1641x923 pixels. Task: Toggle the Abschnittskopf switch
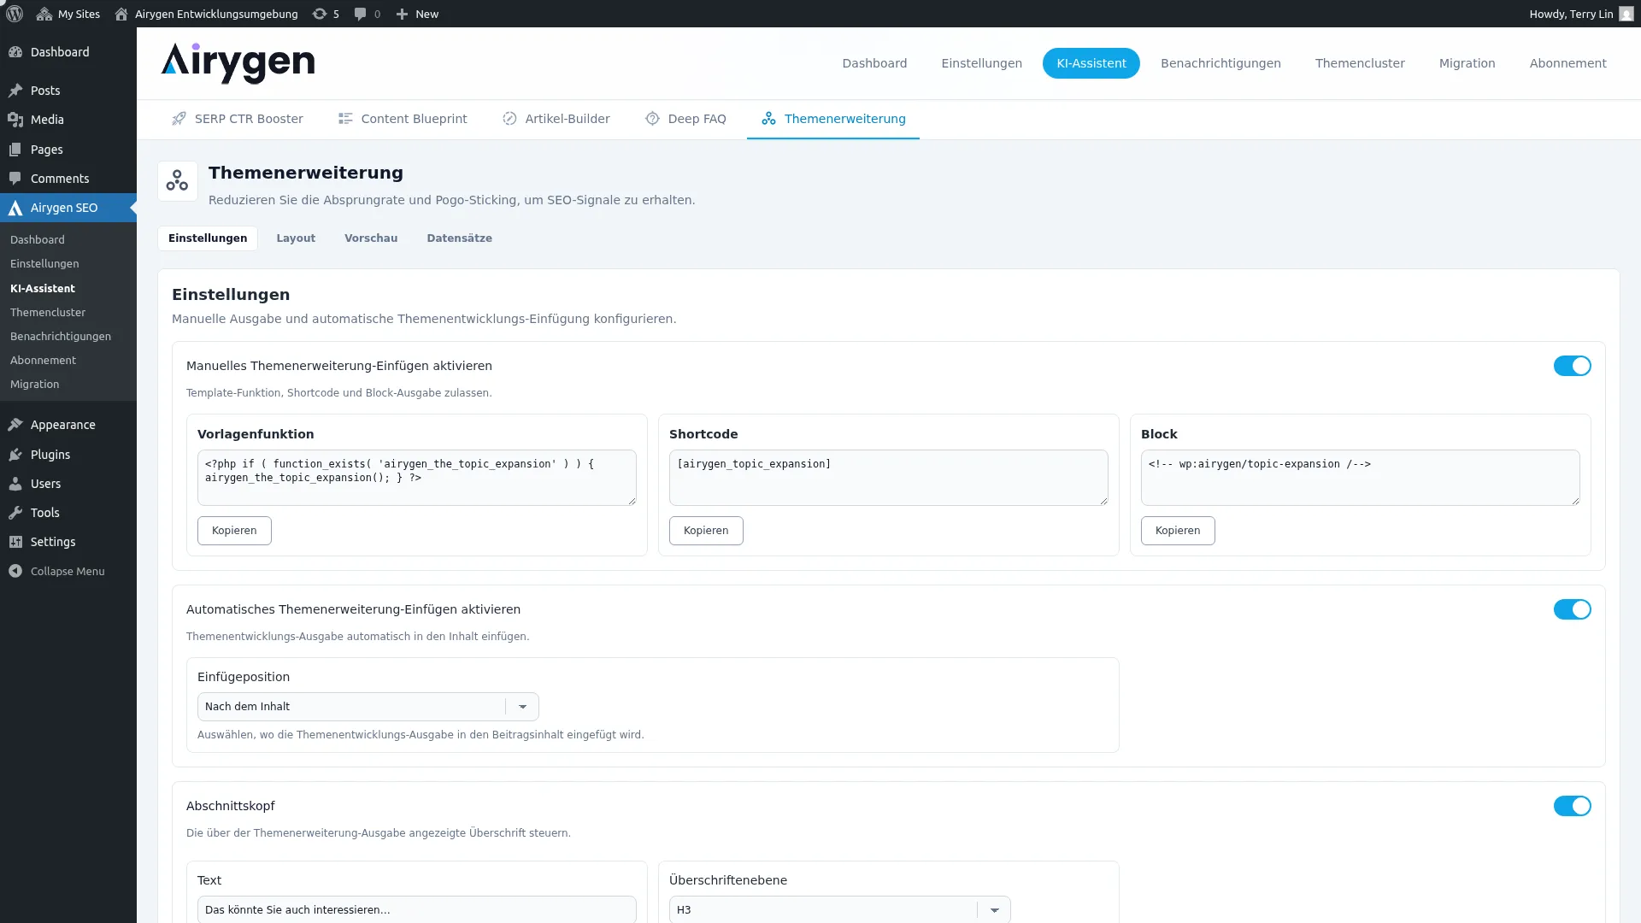pyautogui.click(x=1572, y=806)
